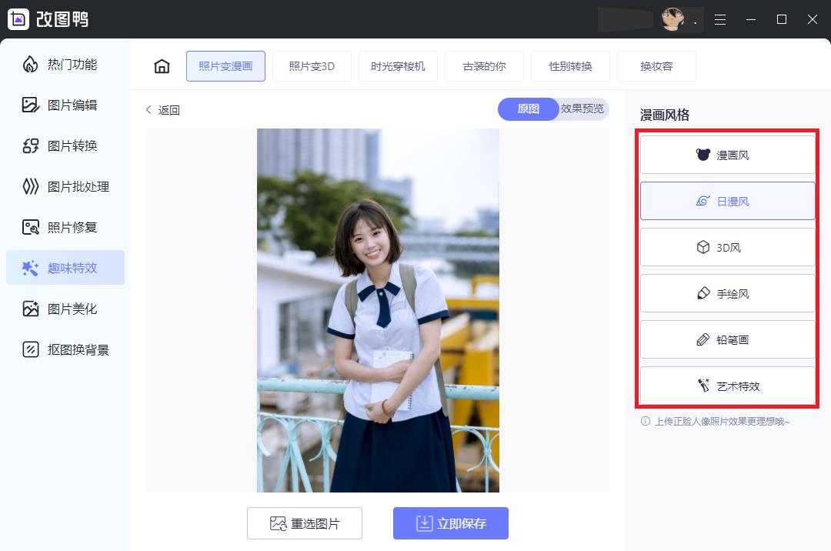Switch to 效果预览 mode
Screen dimensions: 831x551
[x=581, y=109]
